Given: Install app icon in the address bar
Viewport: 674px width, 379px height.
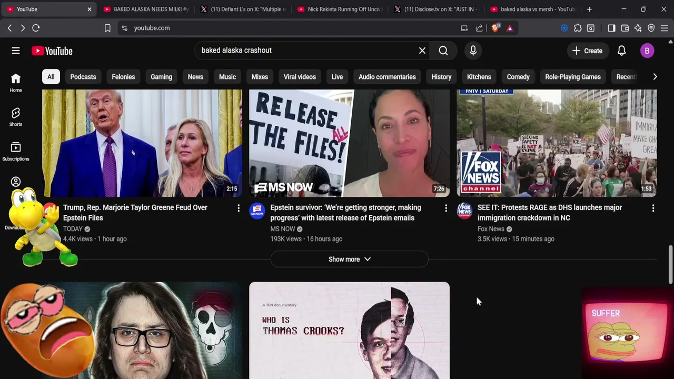Looking at the screenshot, I should [x=464, y=28].
